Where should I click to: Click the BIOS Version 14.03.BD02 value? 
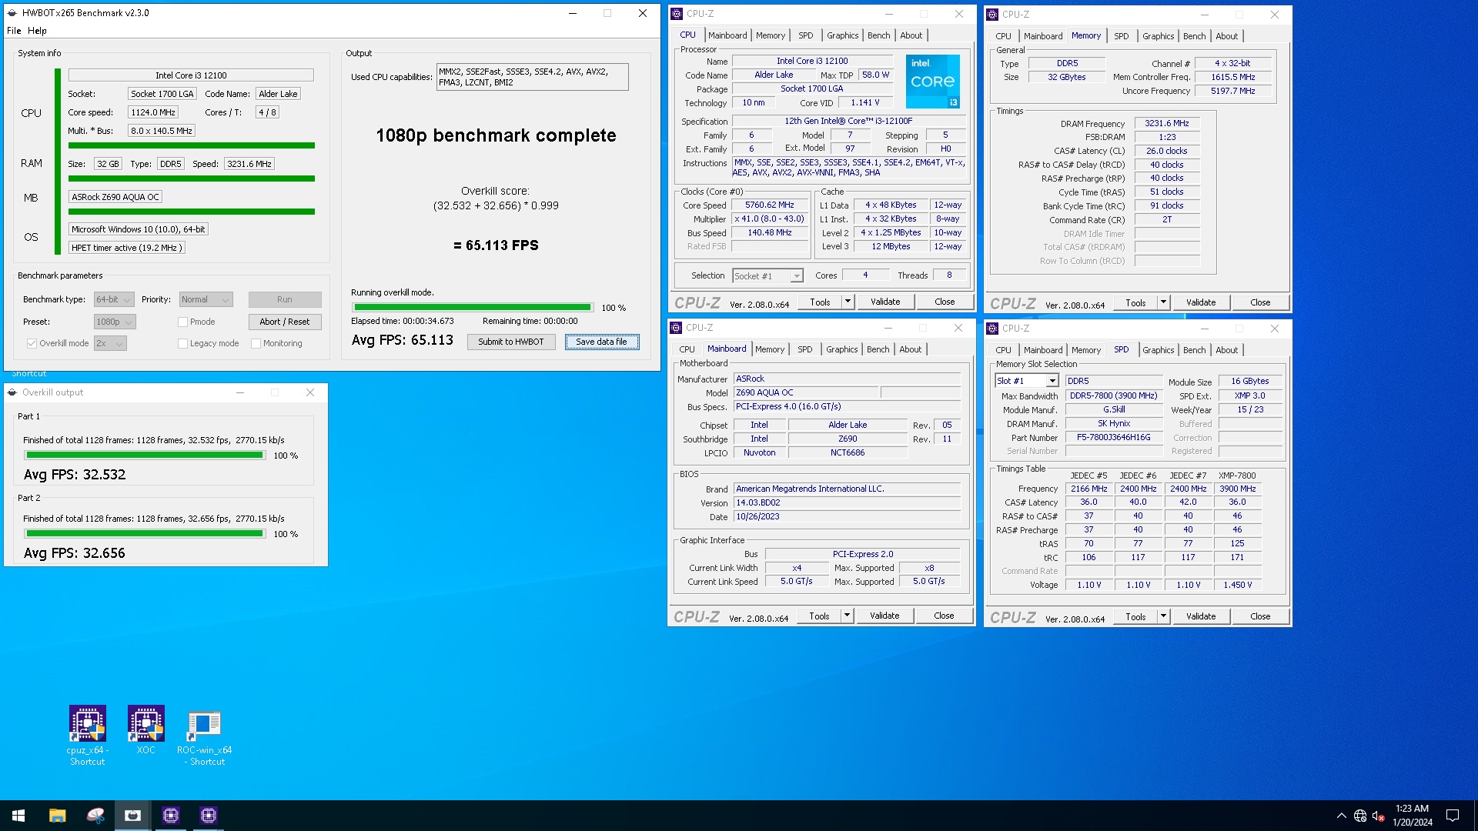(847, 502)
